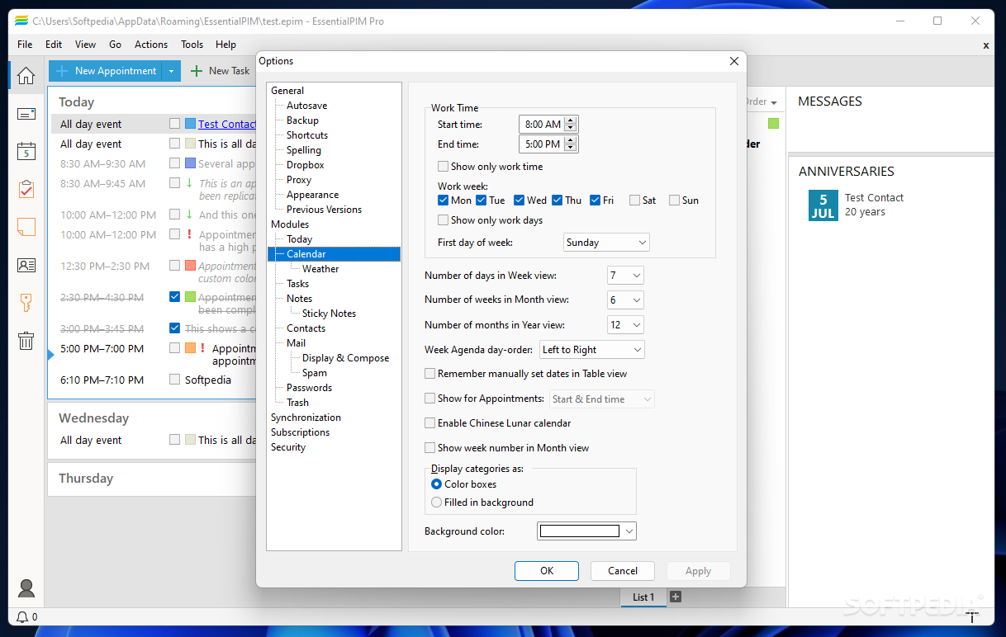Screen dimensions: 1006x637
Task: Select Dropbox in options tree
Action: coord(305,165)
